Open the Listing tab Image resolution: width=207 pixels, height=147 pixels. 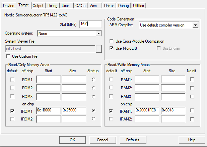52,6
